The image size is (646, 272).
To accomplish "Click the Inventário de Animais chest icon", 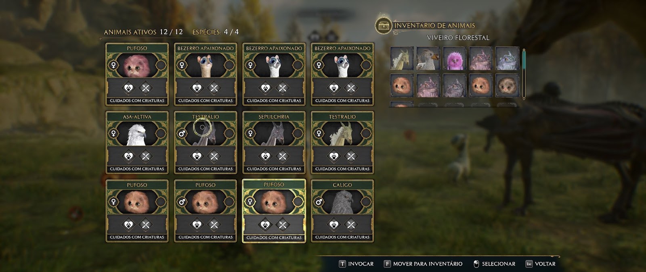I will pyautogui.click(x=383, y=26).
